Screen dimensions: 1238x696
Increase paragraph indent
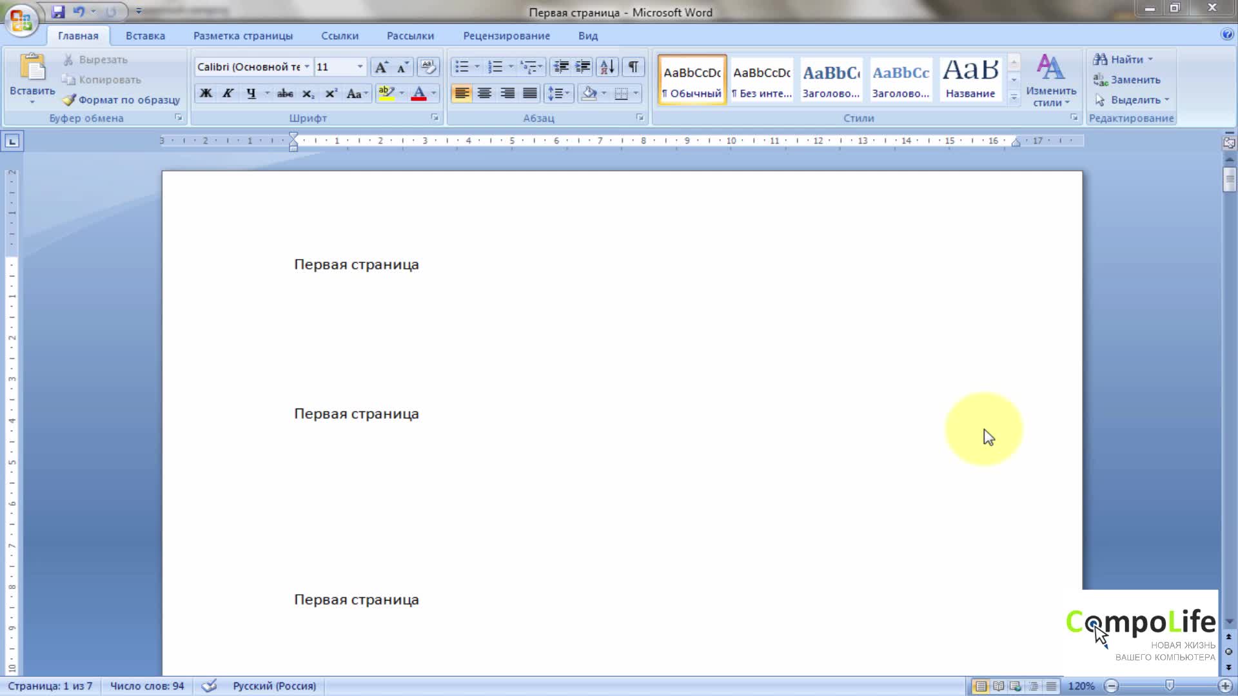583,67
